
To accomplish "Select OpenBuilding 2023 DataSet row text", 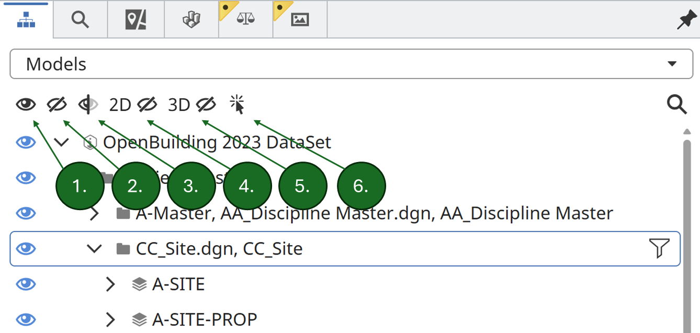I will click(217, 142).
